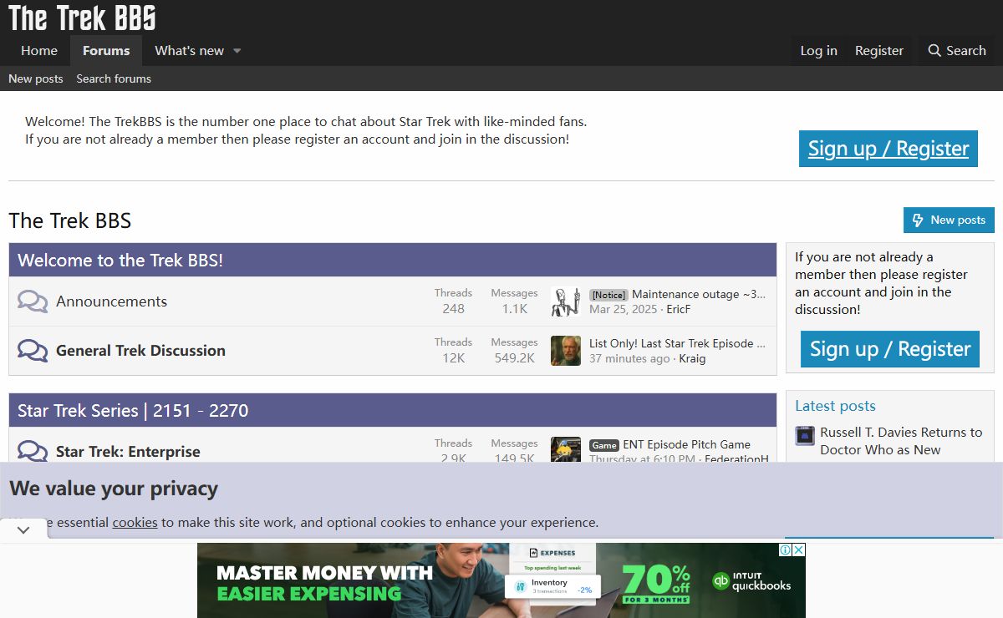Click the Star Trek: Enterprise speech-bubble icon
The width and height of the screenshot is (1003, 618).
coord(33,451)
